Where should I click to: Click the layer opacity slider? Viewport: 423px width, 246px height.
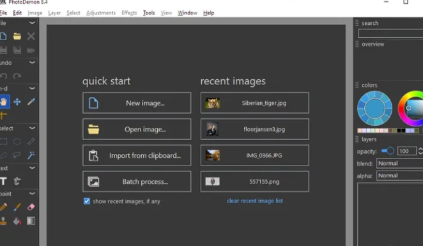point(388,151)
